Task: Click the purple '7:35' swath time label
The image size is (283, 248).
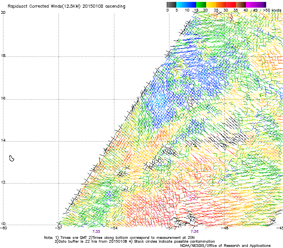Action: click(x=96, y=232)
